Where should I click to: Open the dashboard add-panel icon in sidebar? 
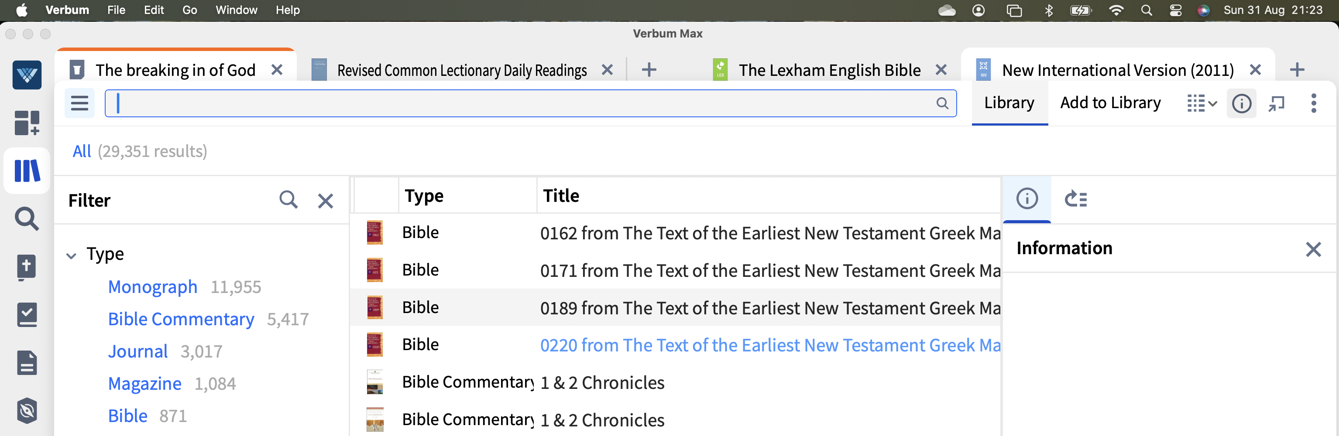[27, 123]
